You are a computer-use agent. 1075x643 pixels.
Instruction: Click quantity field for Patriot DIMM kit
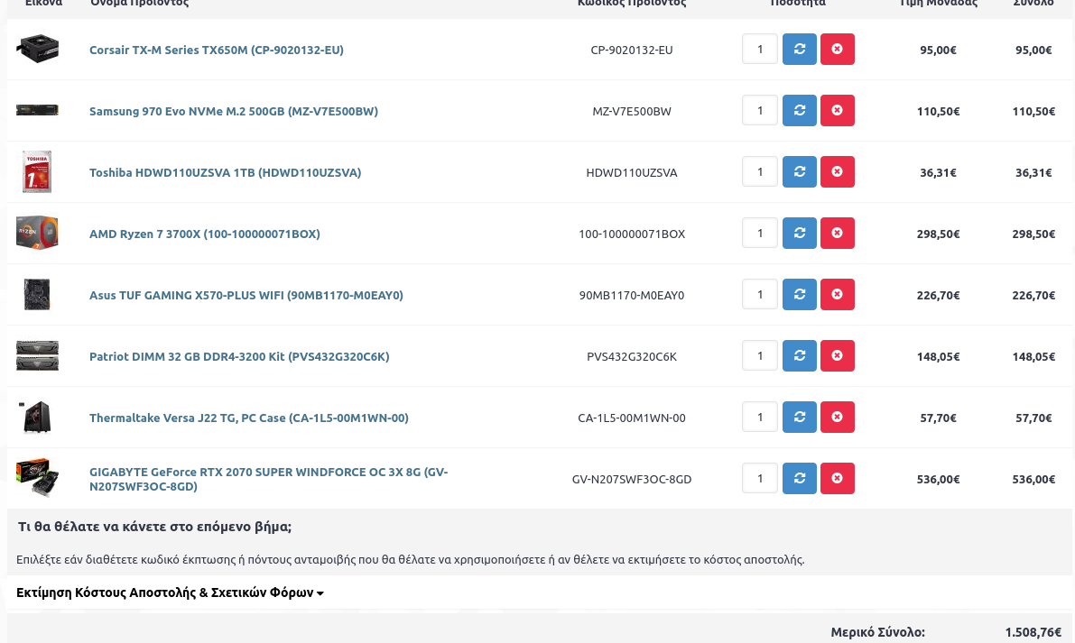click(x=760, y=355)
